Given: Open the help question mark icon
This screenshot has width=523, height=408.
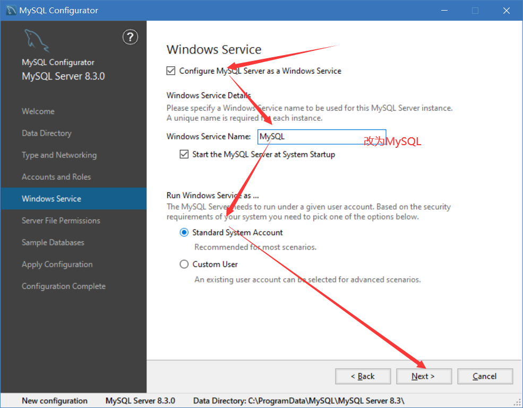Looking at the screenshot, I should [x=130, y=37].
